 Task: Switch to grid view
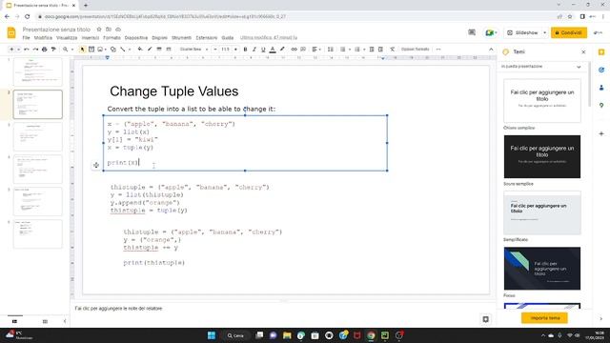(x=45, y=321)
